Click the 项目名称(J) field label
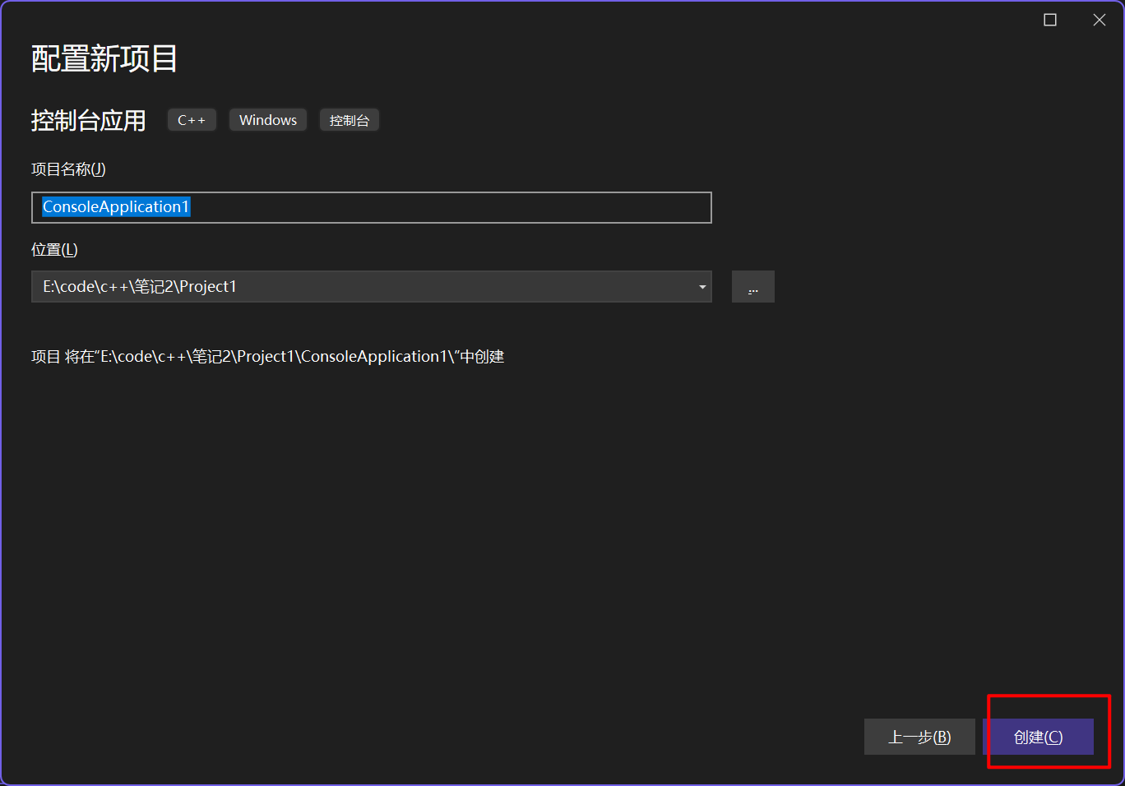 [x=68, y=169]
